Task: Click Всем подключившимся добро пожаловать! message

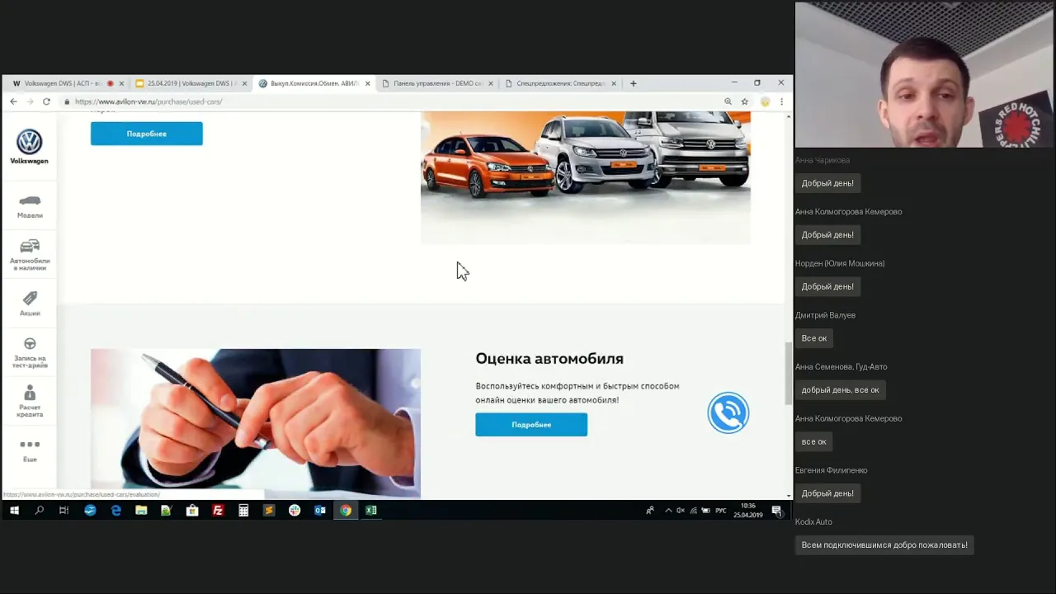Action: [884, 545]
